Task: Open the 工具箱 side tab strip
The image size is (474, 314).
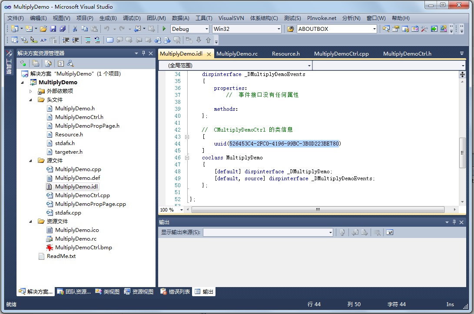Action: 9,62
